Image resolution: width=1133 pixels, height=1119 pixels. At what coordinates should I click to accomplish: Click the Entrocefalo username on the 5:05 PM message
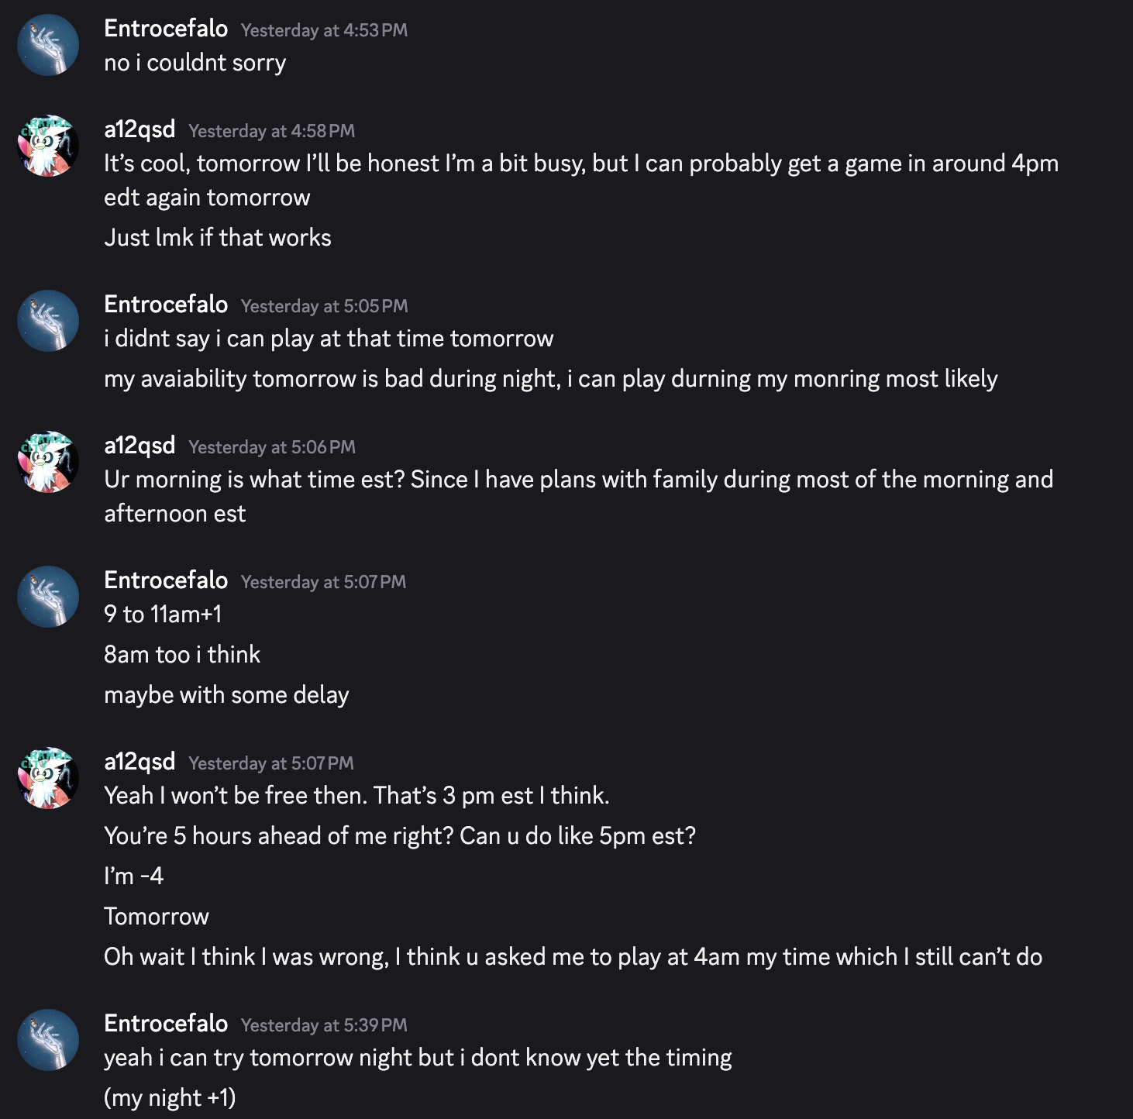(166, 305)
